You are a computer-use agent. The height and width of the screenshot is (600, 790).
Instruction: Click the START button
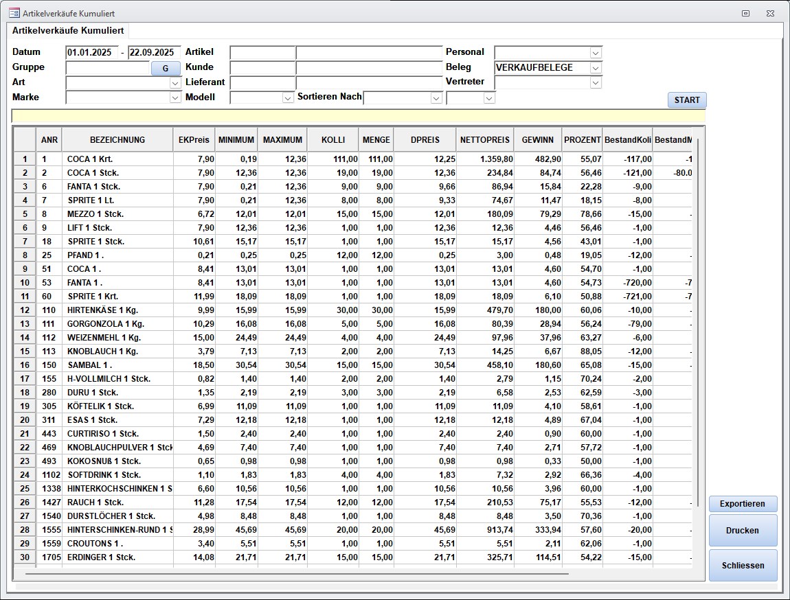click(686, 100)
